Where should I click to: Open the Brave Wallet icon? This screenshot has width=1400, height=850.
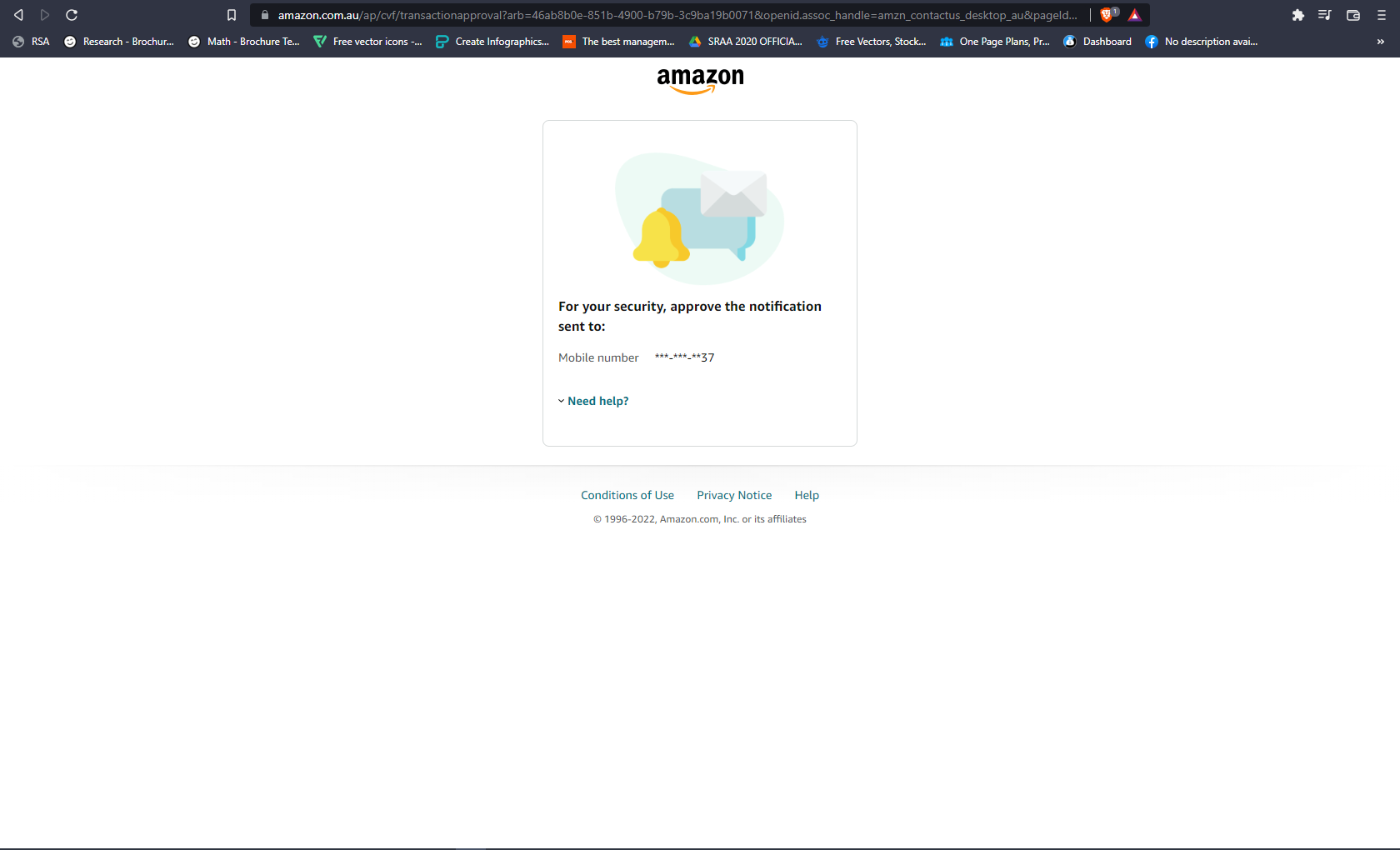(1353, 15)
